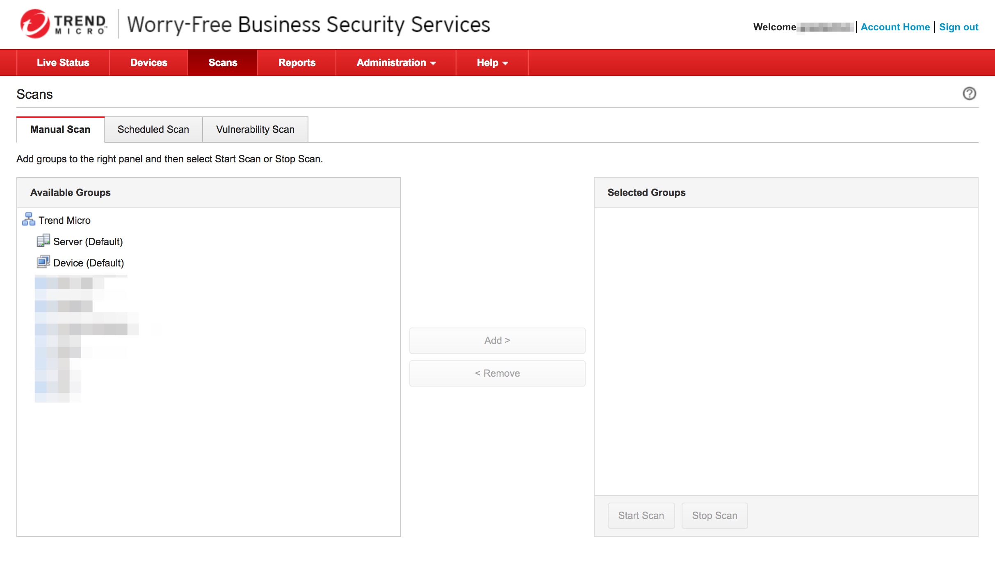995x578 pixels.
Task: Click the Device (Default) computer icon
Action: (x=43, y=262)
